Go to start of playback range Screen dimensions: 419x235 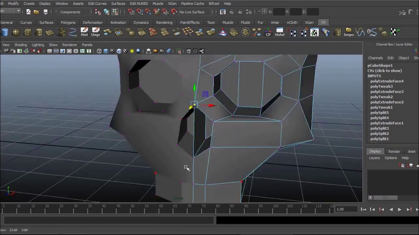[x=364, y=210]
